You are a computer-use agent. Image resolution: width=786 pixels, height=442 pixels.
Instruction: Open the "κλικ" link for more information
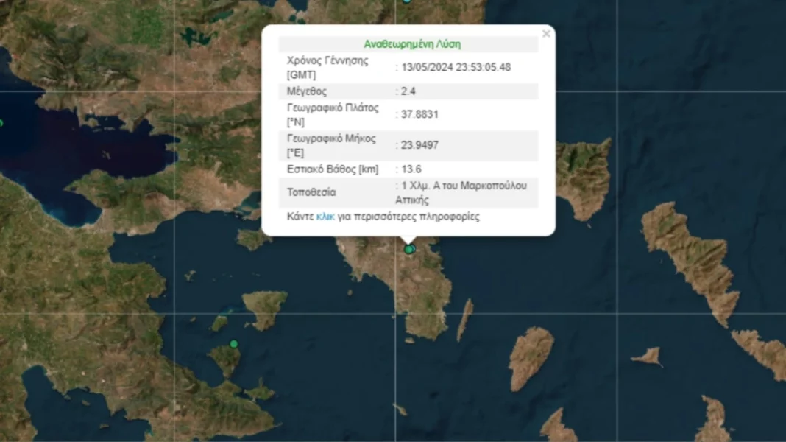click(325, 217)
